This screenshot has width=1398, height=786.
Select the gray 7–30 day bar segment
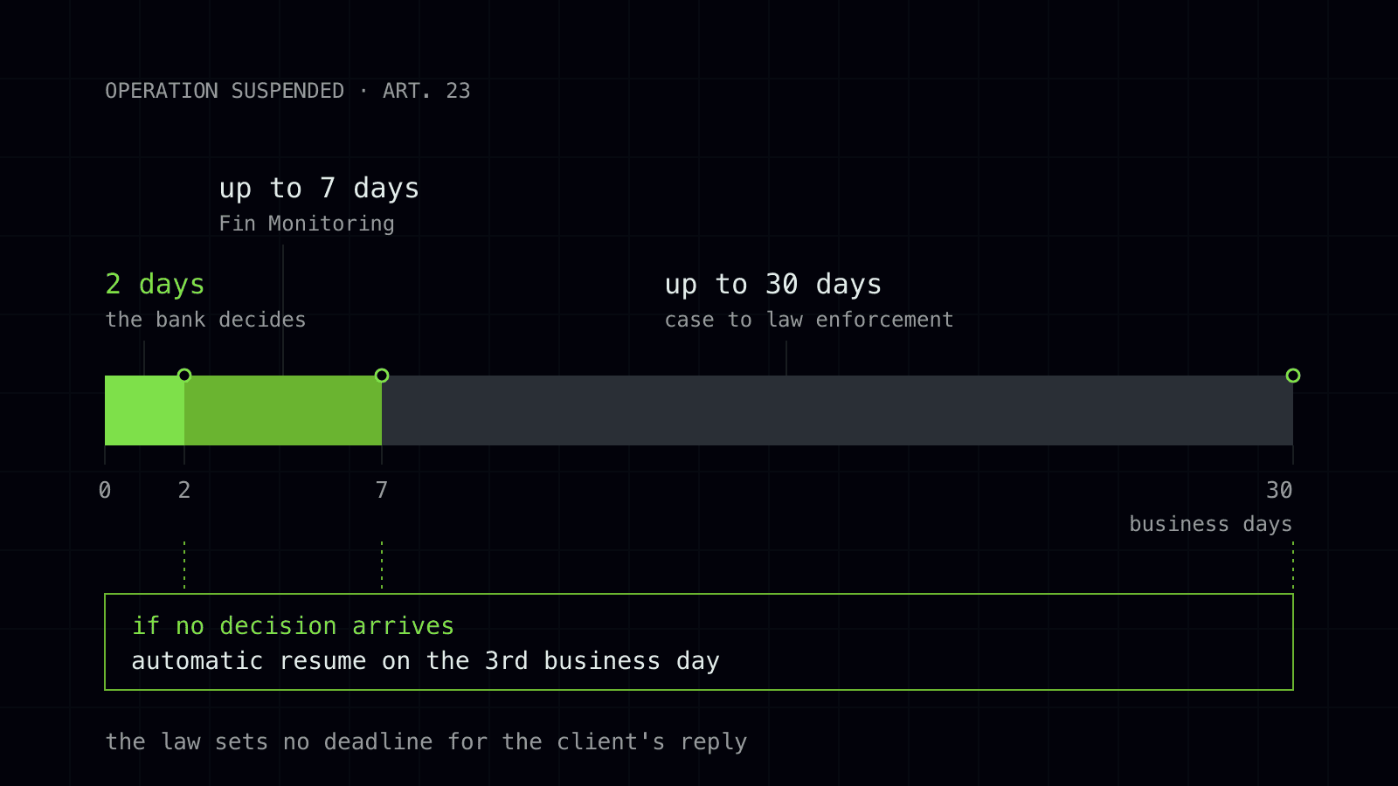(x=837, y=410)
